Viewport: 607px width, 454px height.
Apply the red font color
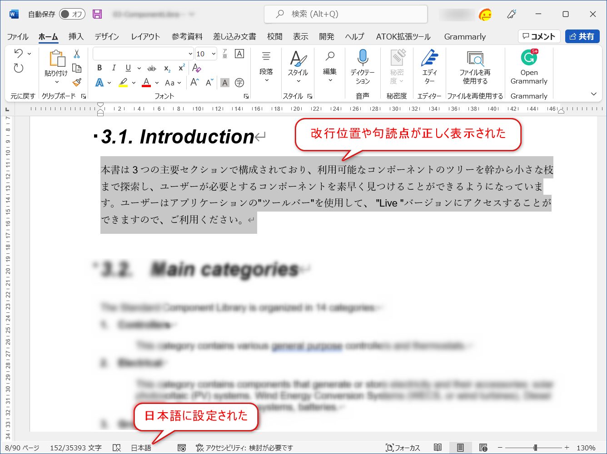coord(146,83)
